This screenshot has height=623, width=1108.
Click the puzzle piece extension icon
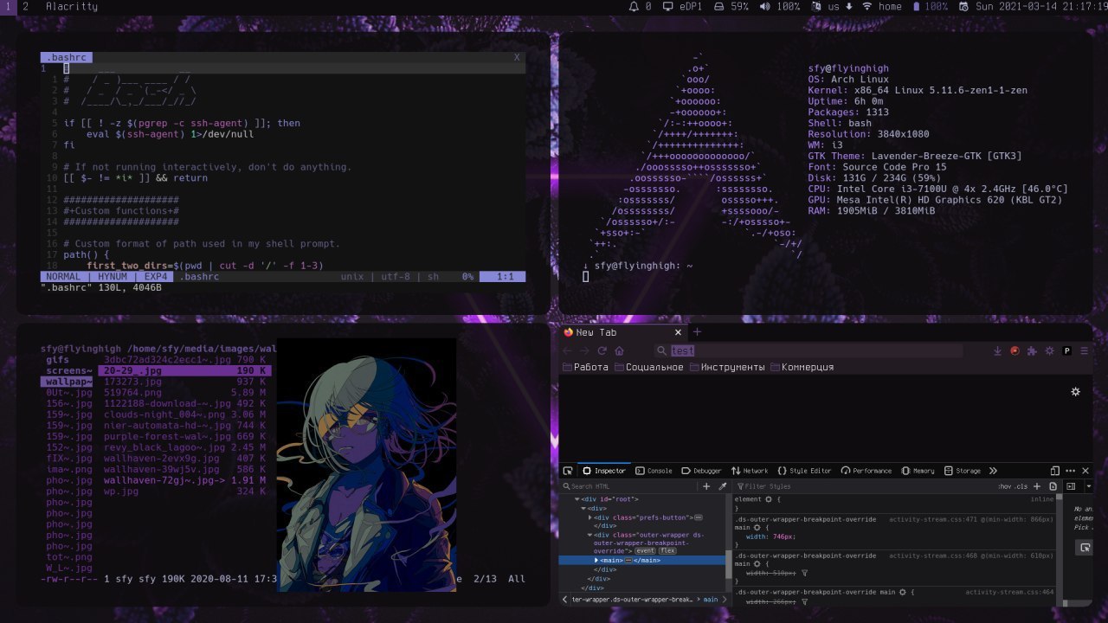[x=1032, y=350]
